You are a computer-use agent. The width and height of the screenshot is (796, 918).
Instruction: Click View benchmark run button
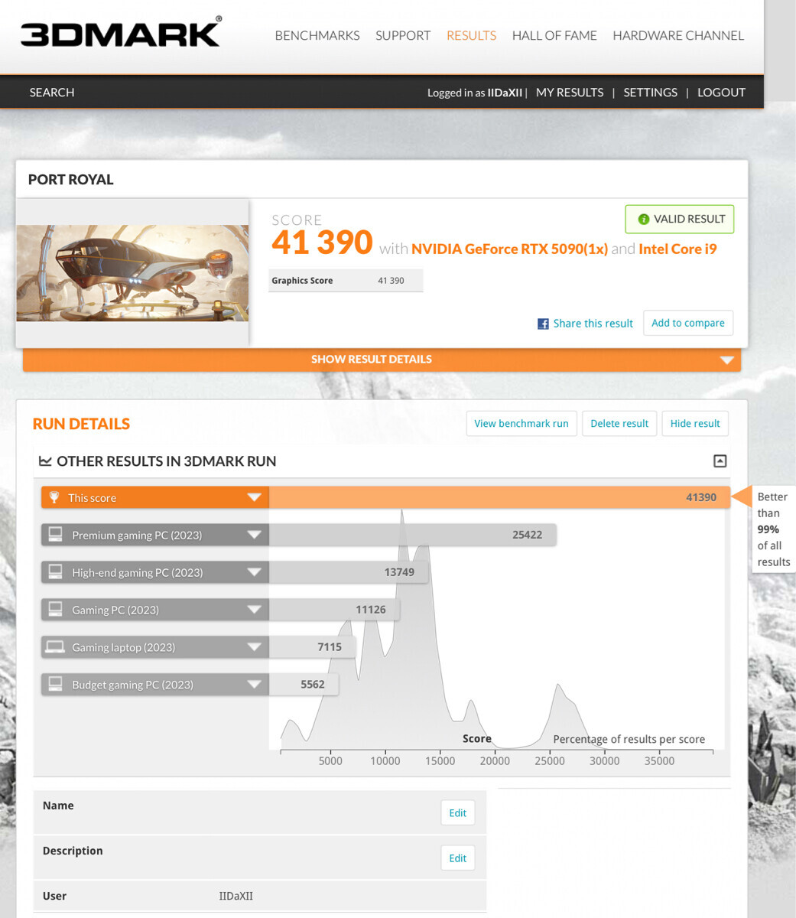pyautogui.click(x=521, y=424)
